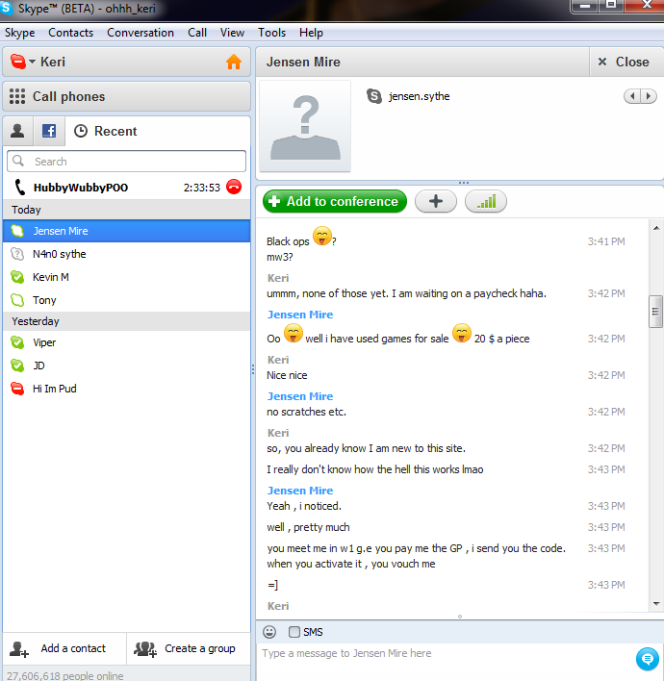Select Tony conversation

point(126,300)
